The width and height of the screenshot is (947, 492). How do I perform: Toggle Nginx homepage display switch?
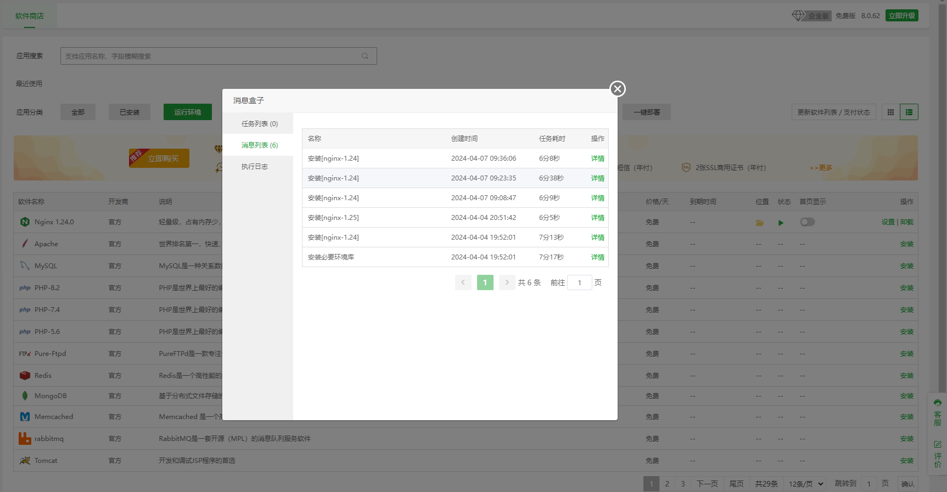pos(808,222)
